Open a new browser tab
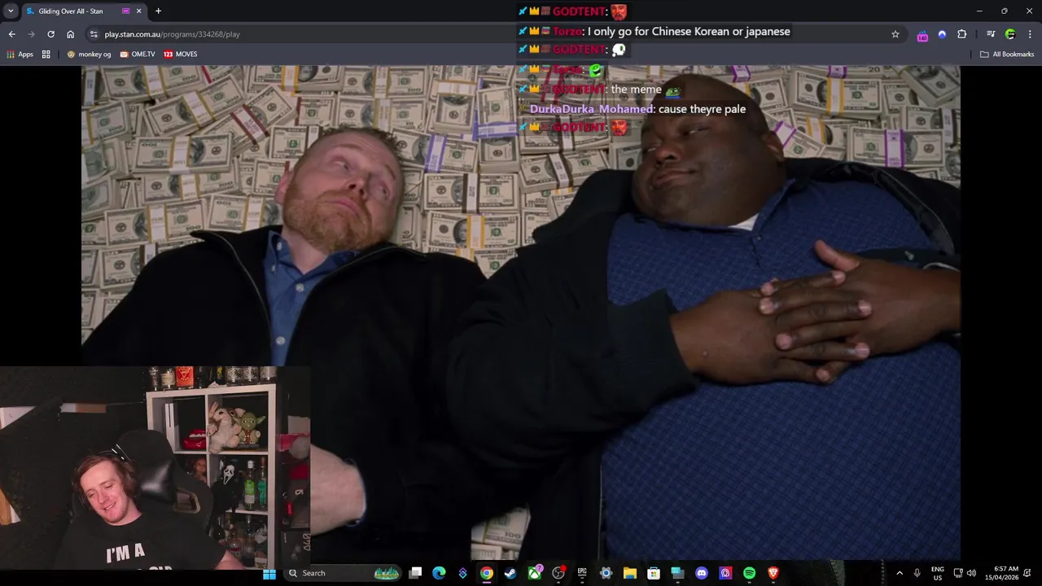This screenshot has height=586, width=1042. tap(158, 11)
